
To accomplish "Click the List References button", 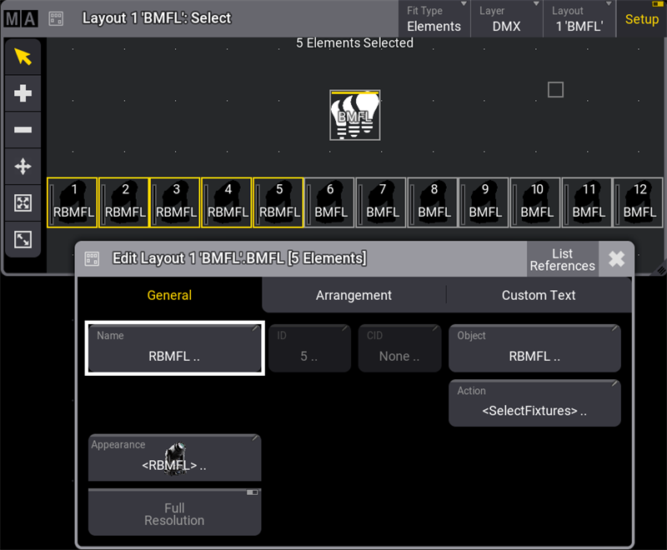I will 562,259.
